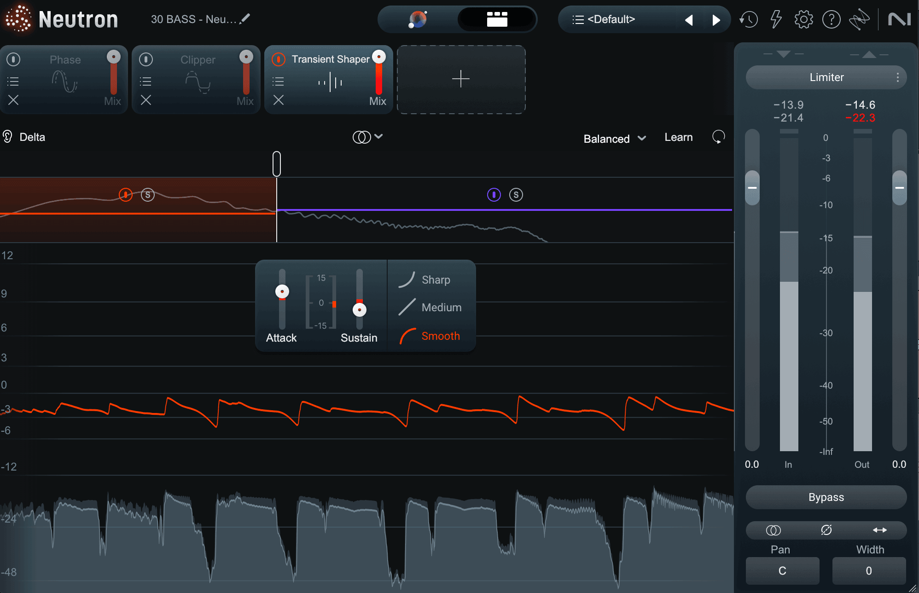Click the input meter down-arrow expander
Viewport: 919px width, 593px height.
pos(783,54)
